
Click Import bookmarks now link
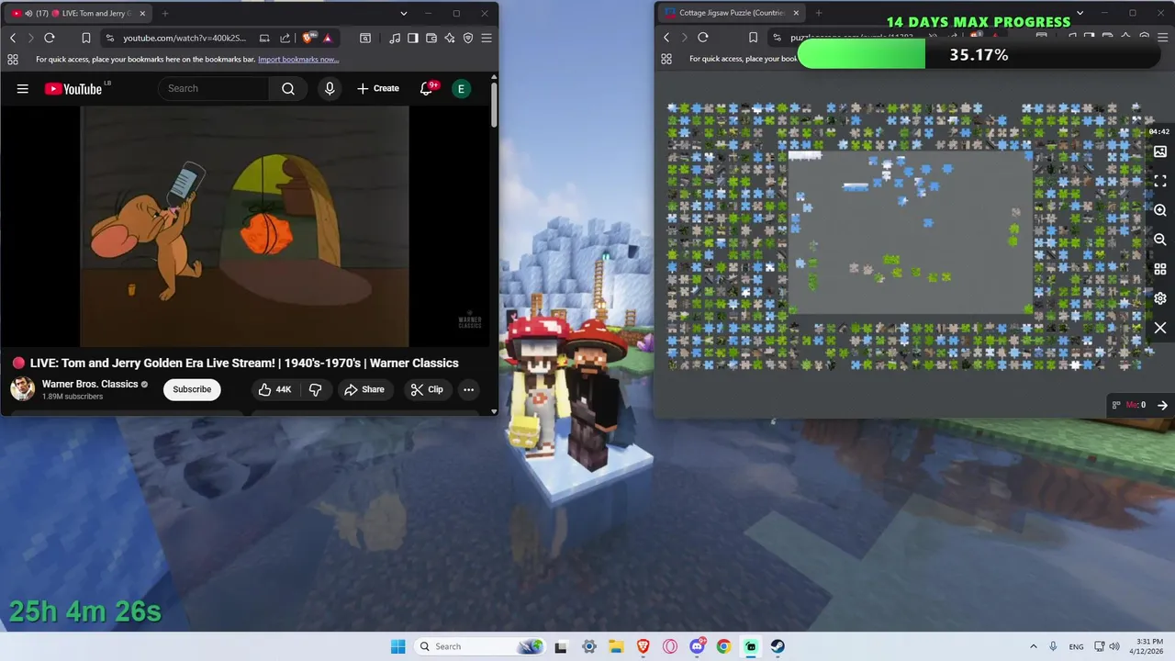[x=298, y=59]
